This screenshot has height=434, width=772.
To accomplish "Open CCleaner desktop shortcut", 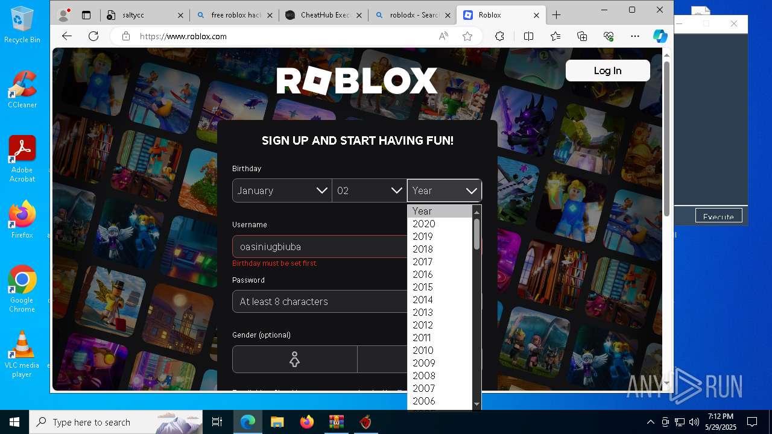I will click(x=22, y=89).
